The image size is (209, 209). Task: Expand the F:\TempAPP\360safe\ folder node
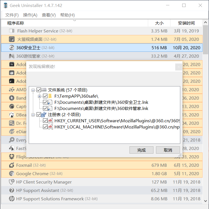pyautogui.click(x=39, y=96)
